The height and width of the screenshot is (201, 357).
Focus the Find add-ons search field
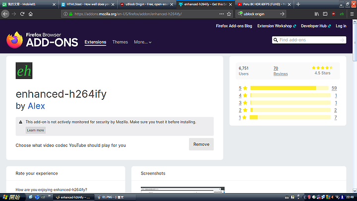click(309, 40)
